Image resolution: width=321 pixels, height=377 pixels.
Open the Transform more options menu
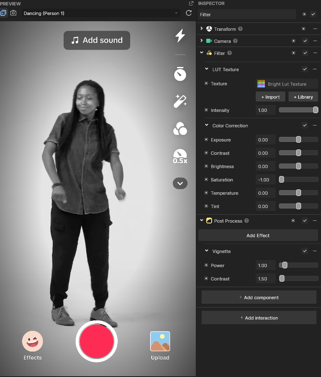(x=315, y=29)
